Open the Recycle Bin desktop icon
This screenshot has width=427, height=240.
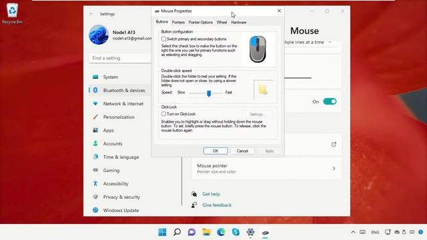coord(12,13)
